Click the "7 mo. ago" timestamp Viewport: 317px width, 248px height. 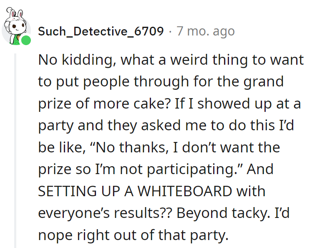pos(206,31)
